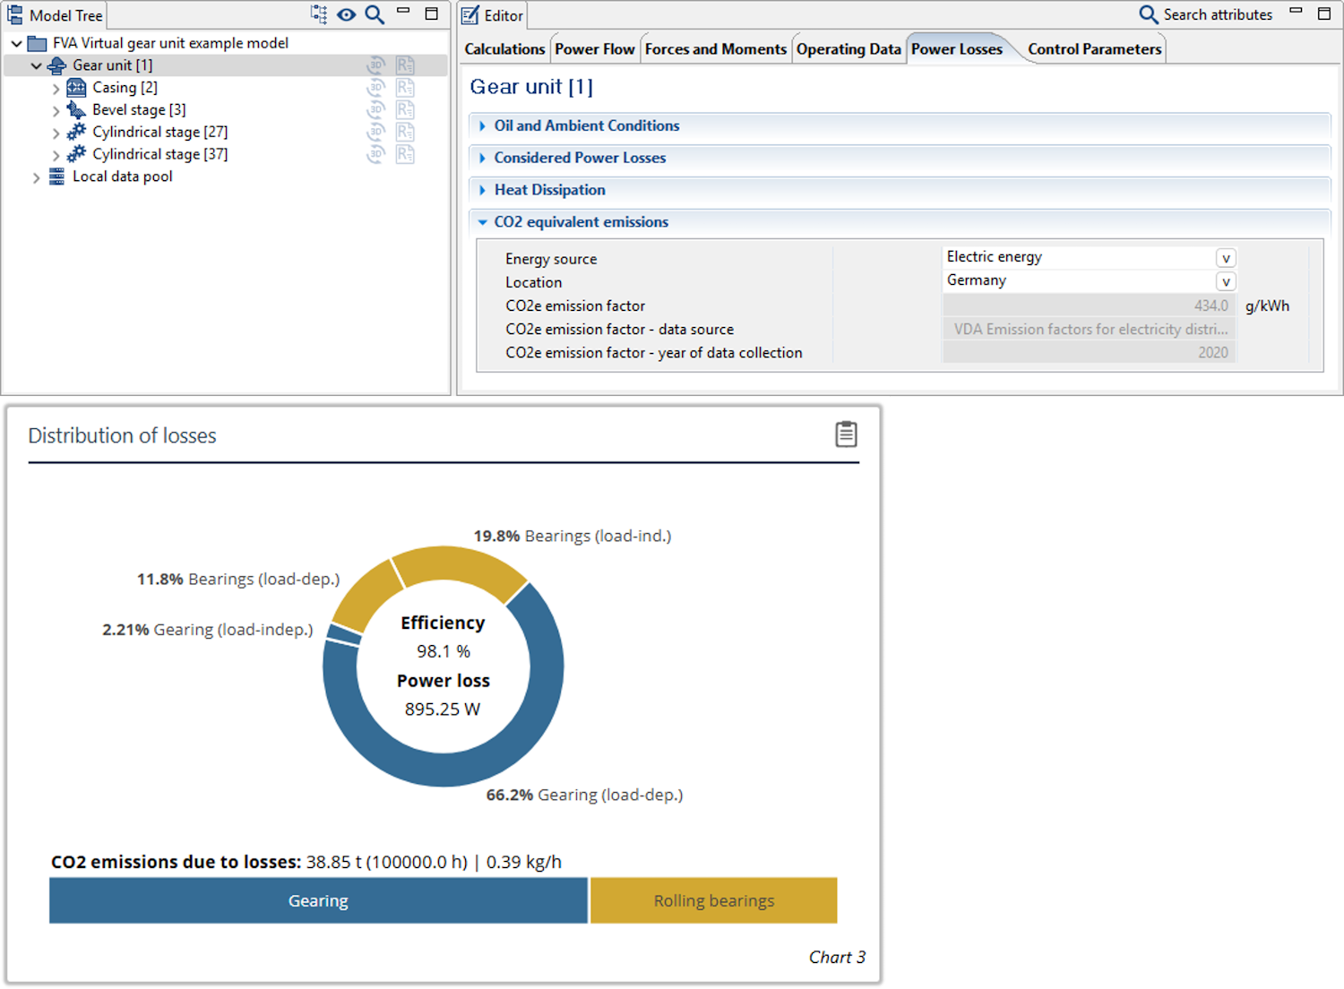Click the magnifier search icon in Model Tree
Image resolution: width=1344 pixels, height=989 pixels.
click(x=375, y=14)
